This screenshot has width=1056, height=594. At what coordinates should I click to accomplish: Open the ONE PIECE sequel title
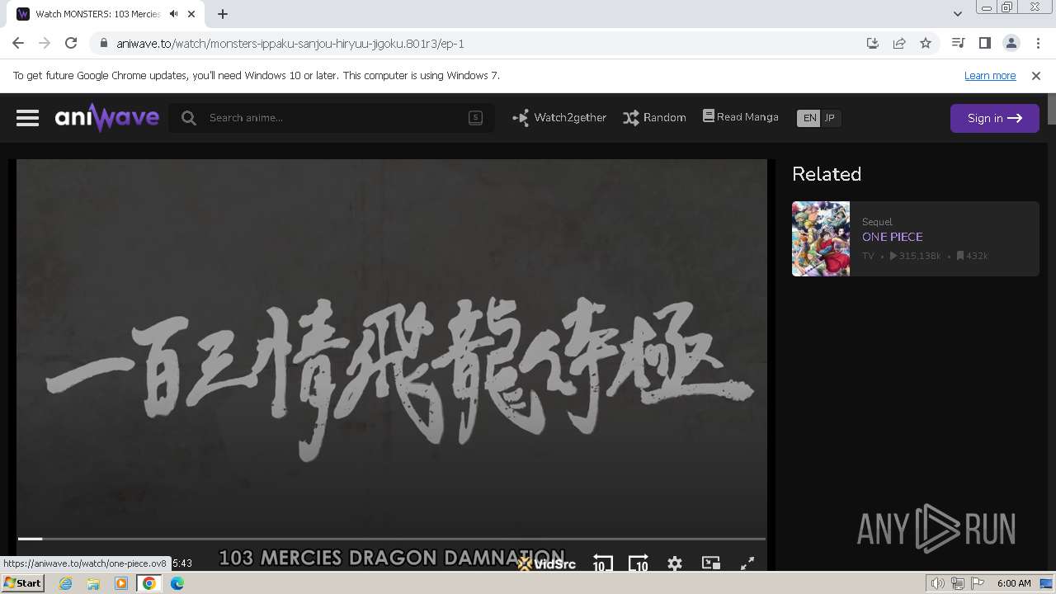pos(892,237)
